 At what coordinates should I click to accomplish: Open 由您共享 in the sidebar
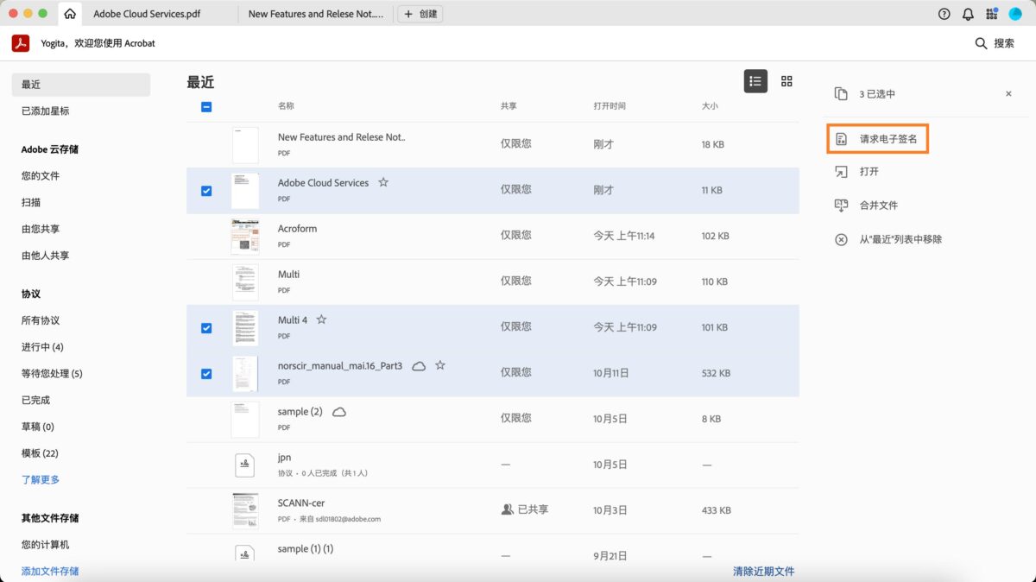click(41, 229)
